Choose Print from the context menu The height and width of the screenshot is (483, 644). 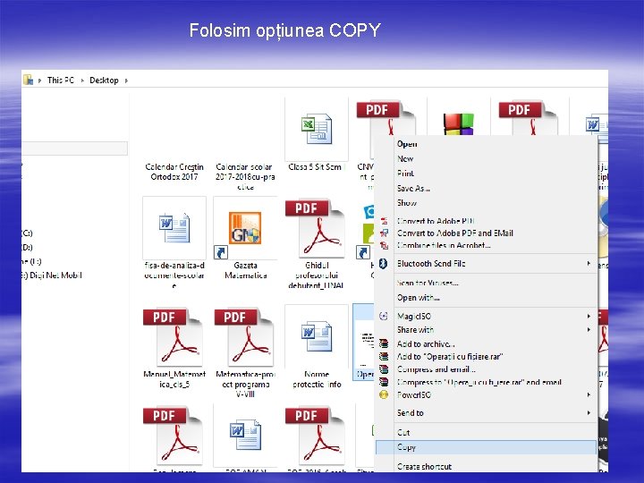pyautogui.click(x=405, y=174)
